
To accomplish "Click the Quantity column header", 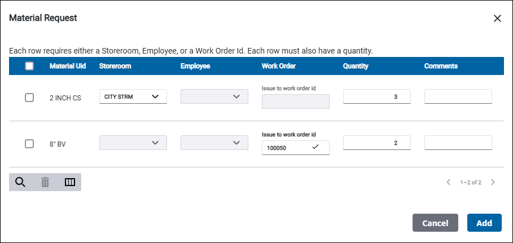I will pos(356,66).
